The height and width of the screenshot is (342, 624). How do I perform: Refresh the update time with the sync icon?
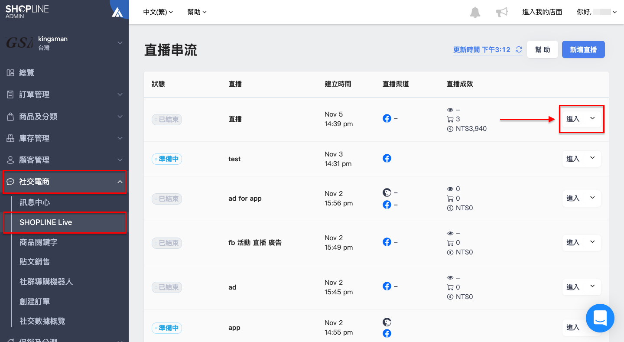[x=519, y=50]
